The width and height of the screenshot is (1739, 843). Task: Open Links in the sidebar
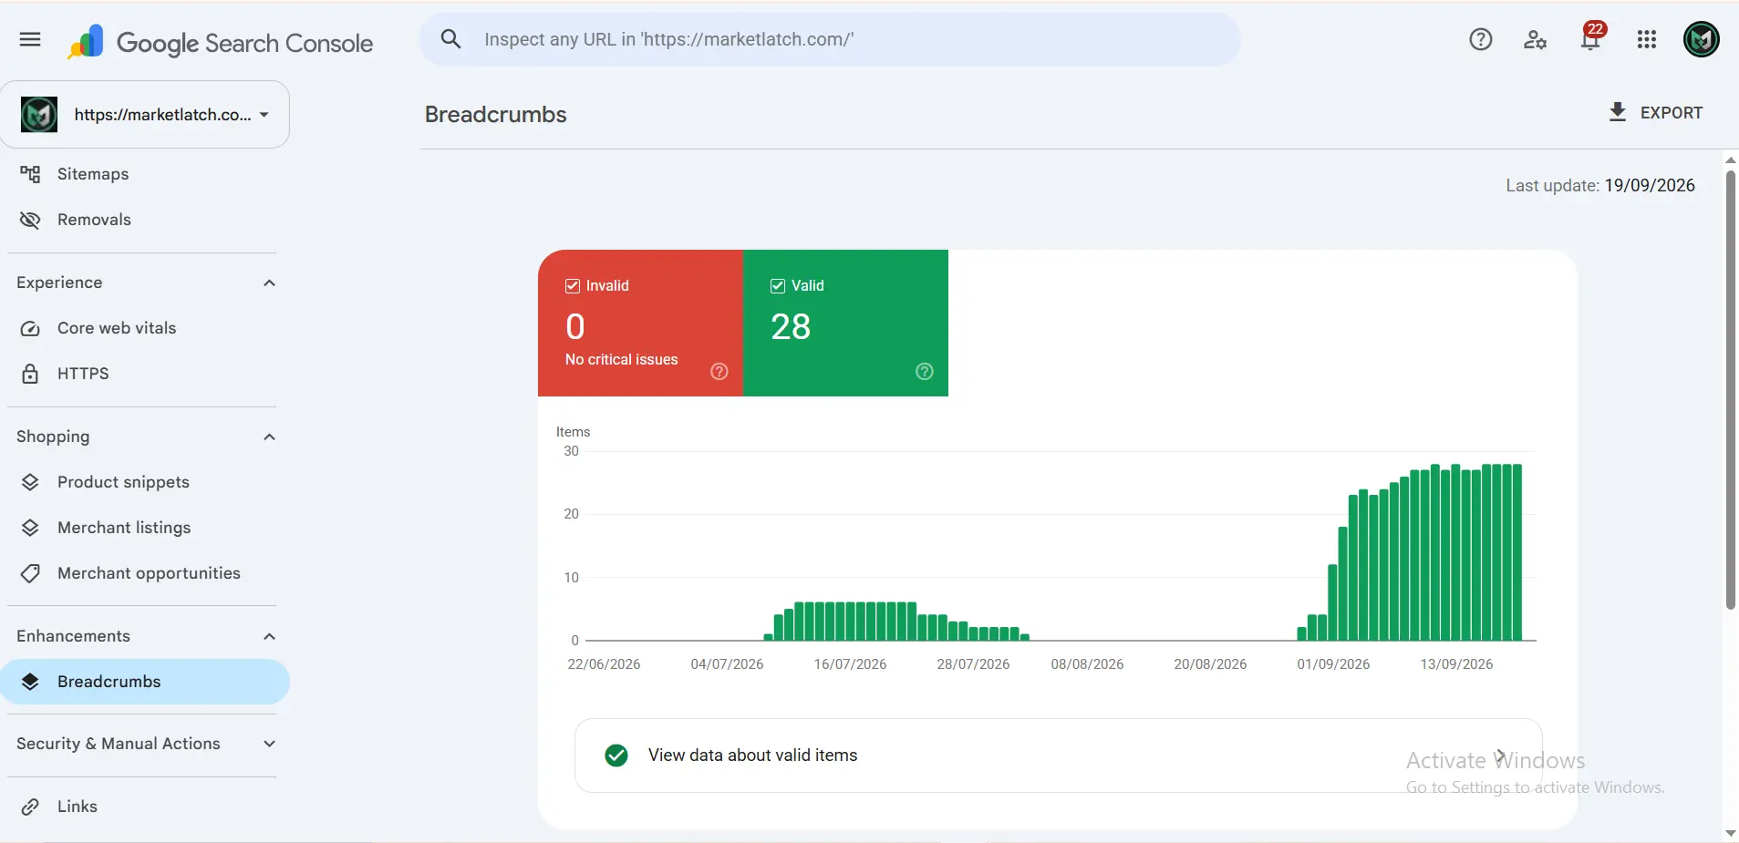coord(145,807)
